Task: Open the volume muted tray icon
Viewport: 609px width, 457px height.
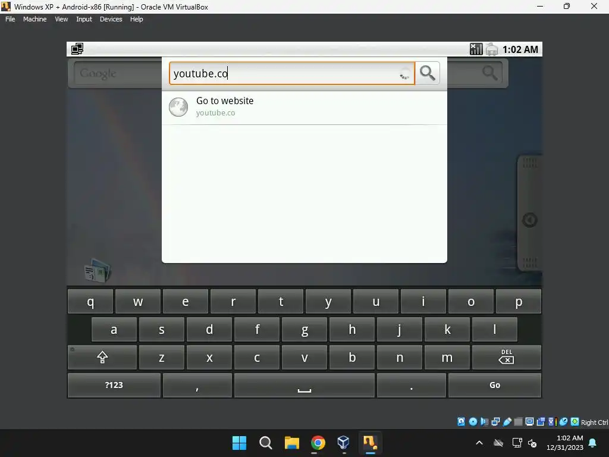Action: [532, 443]
